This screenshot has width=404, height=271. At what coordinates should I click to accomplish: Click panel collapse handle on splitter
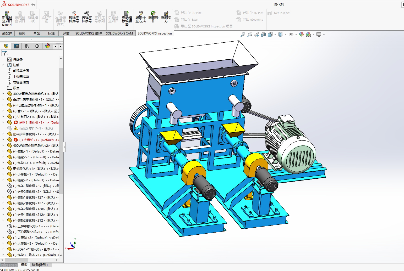pos(64,147)
